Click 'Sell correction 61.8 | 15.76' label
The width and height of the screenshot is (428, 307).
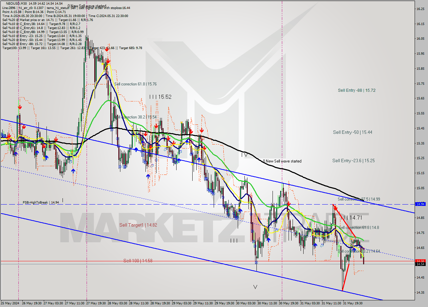click(135, 84)
